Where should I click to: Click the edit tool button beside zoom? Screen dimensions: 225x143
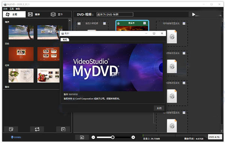pyautogui.click(x=82, y=137)
